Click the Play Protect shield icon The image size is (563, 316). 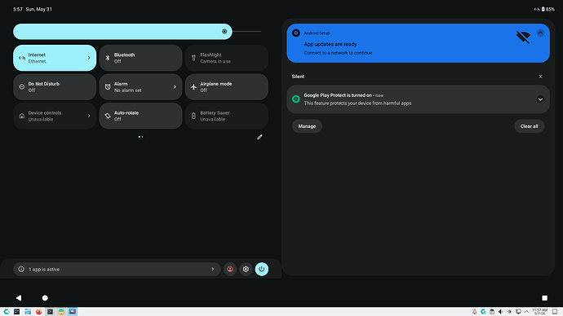click(x=296, y=99)
